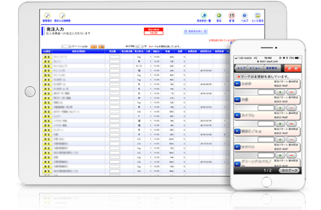Image resolution: width=321 pixels, height=210 pixels.
Task: Tap the red minus button under the first phone item
Action: coord(292,92)
